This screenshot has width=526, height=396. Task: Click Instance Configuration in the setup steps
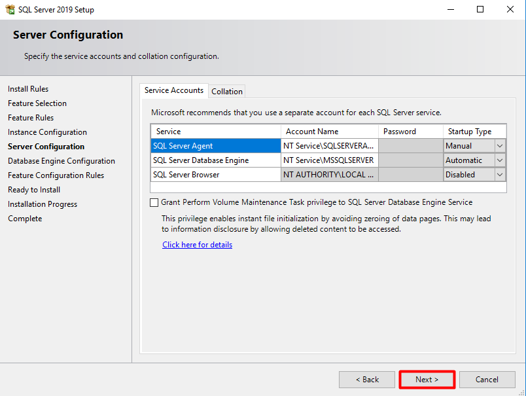(x=47, y=132)
